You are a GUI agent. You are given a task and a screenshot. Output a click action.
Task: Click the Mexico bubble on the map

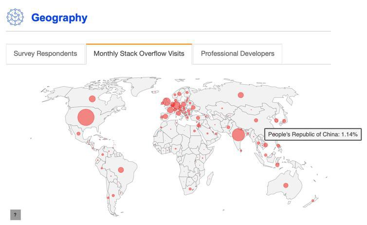78,133
